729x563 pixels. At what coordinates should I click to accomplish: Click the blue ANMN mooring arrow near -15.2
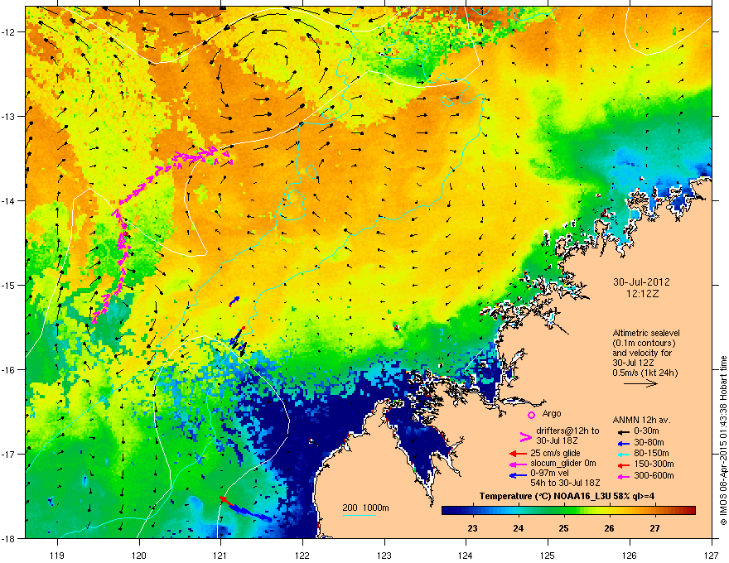pyautogui.click(x=234, y=301)
